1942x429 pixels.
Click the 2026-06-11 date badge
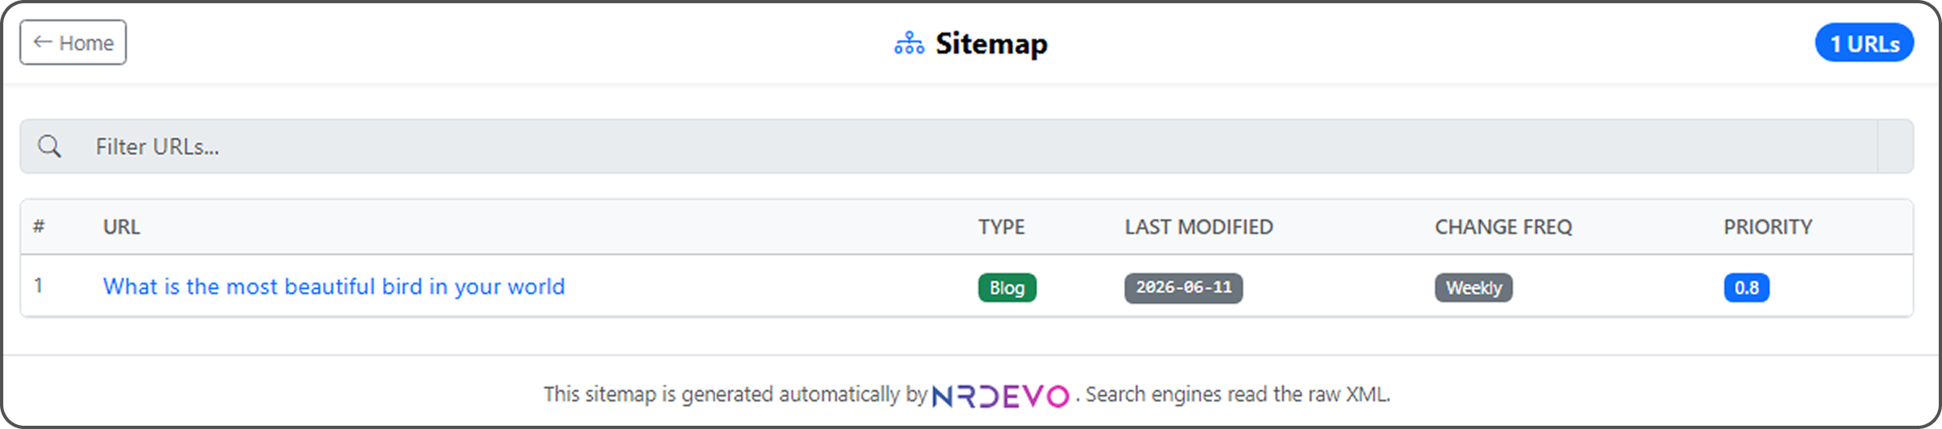click(x=1183, y=288)
